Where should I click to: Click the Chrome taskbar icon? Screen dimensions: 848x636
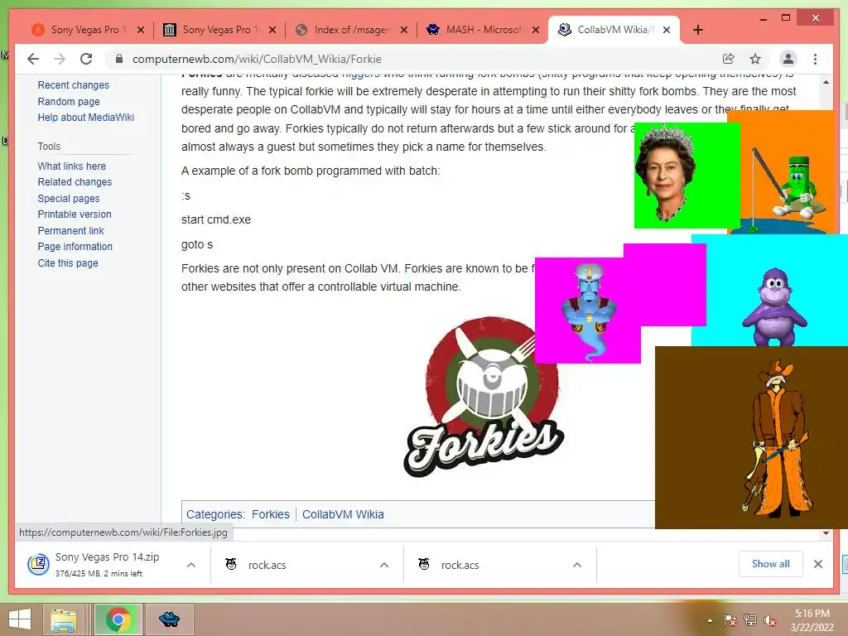pos(118,619)
